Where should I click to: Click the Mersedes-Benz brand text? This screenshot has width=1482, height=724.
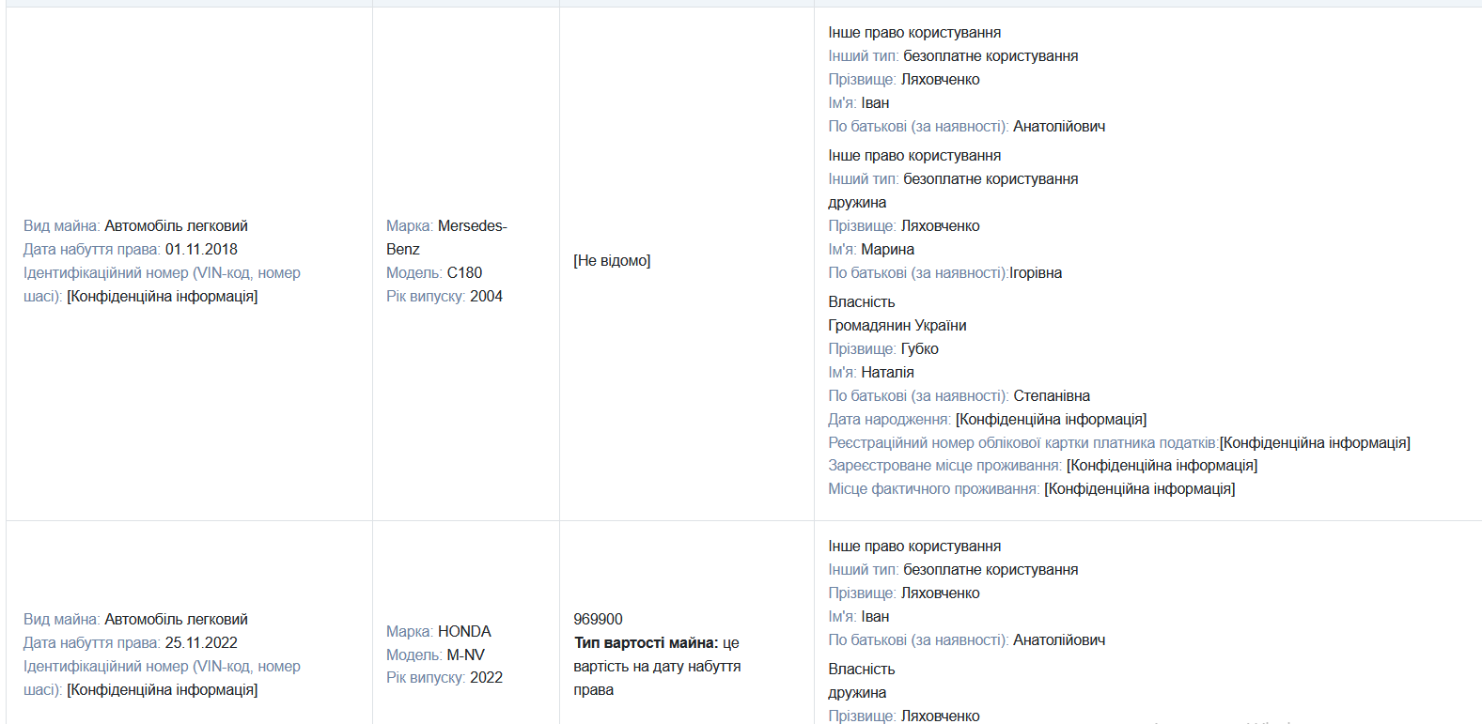(446, 238)
